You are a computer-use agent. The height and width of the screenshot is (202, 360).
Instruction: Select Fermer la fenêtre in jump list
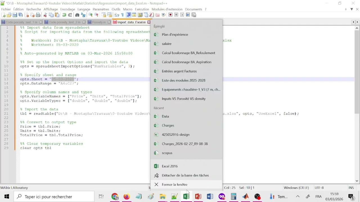coord(186,185)
